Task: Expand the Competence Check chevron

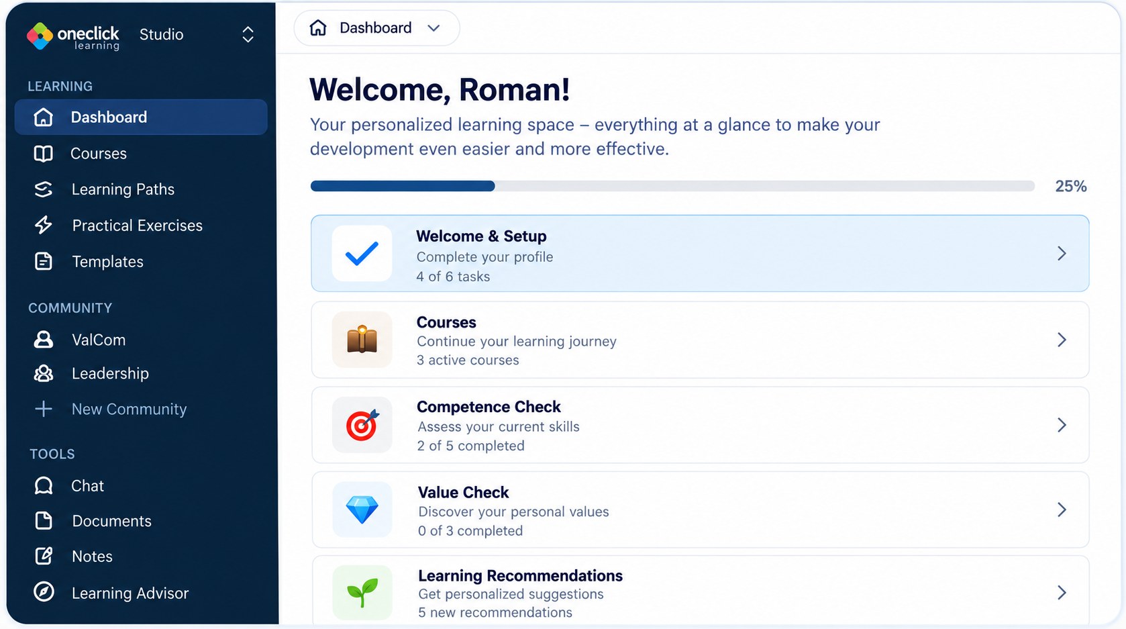Action: (1062, 425)
